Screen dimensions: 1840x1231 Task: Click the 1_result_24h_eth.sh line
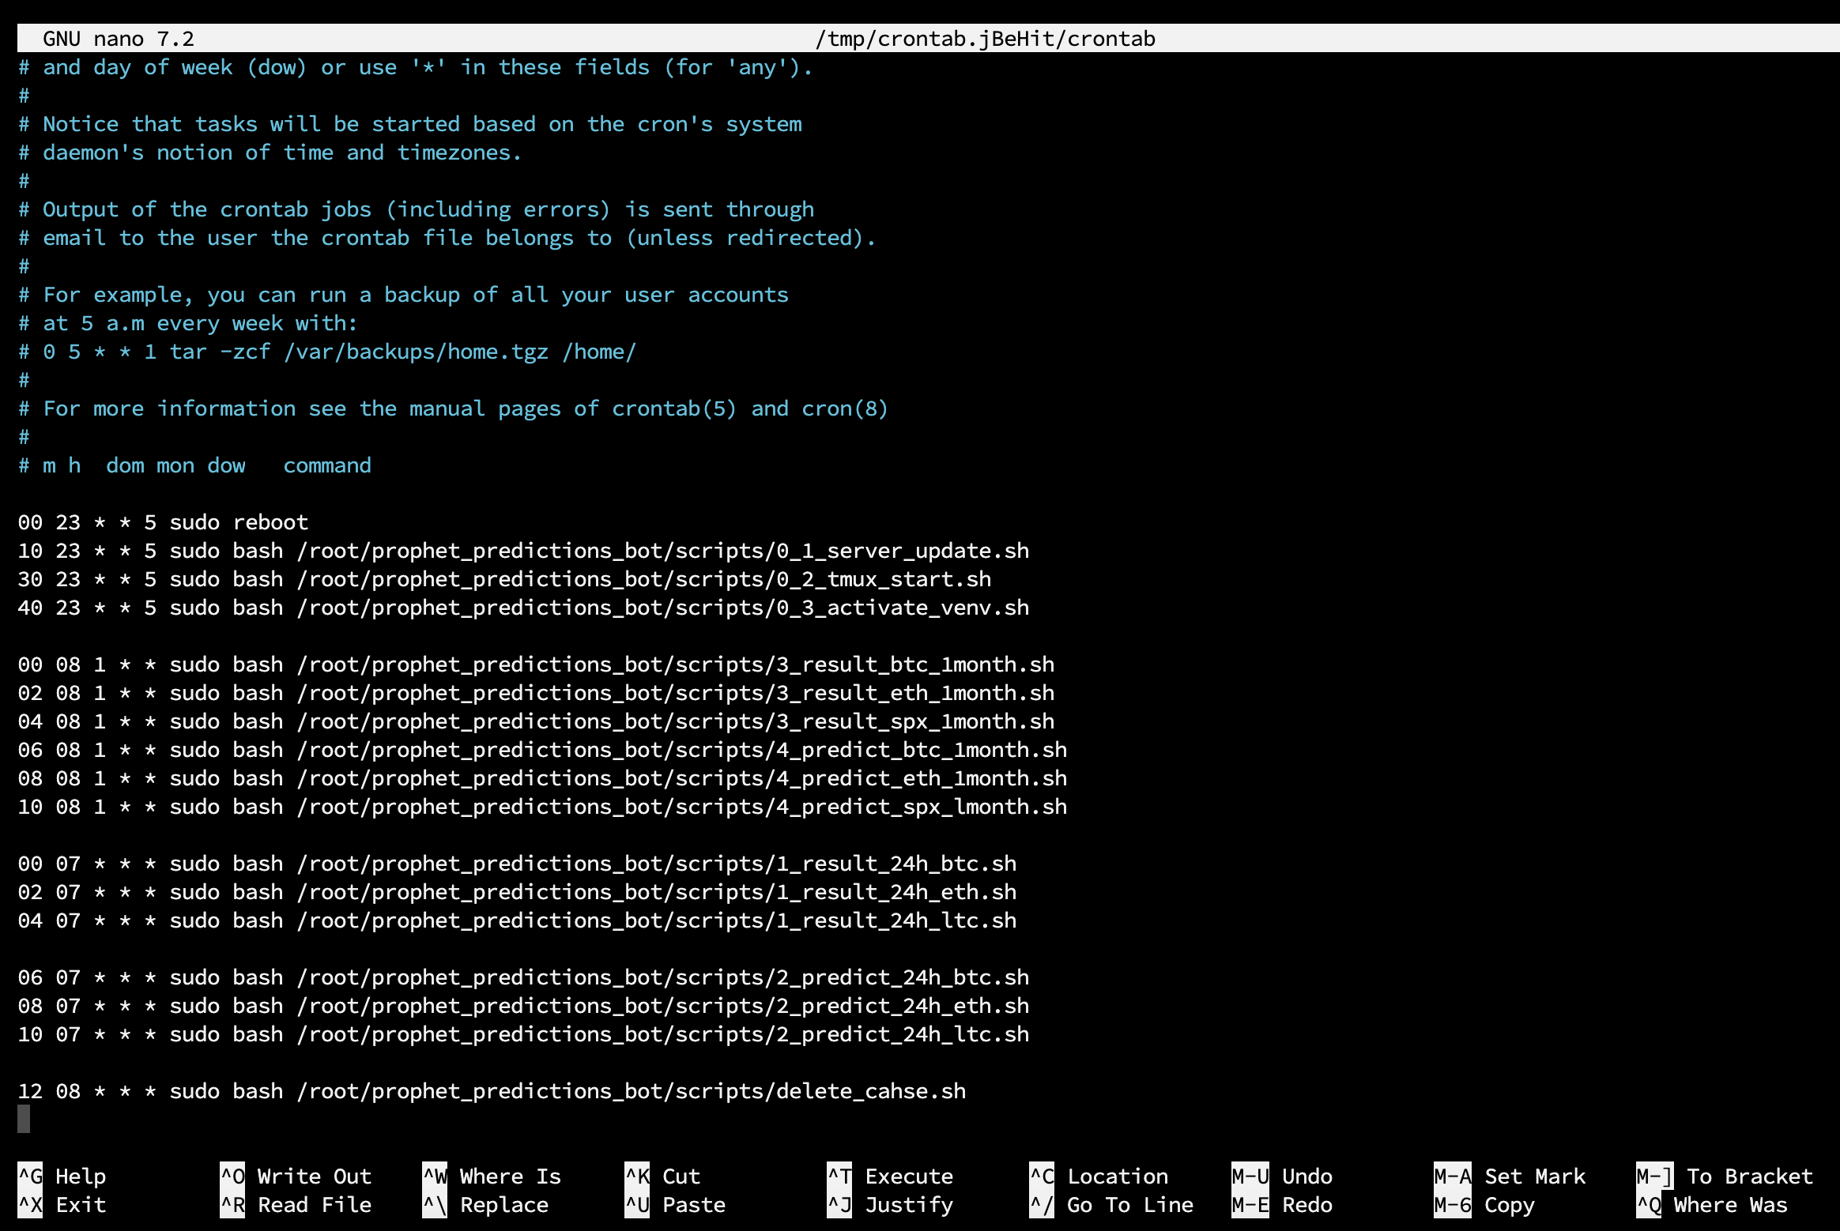point(517,892)
